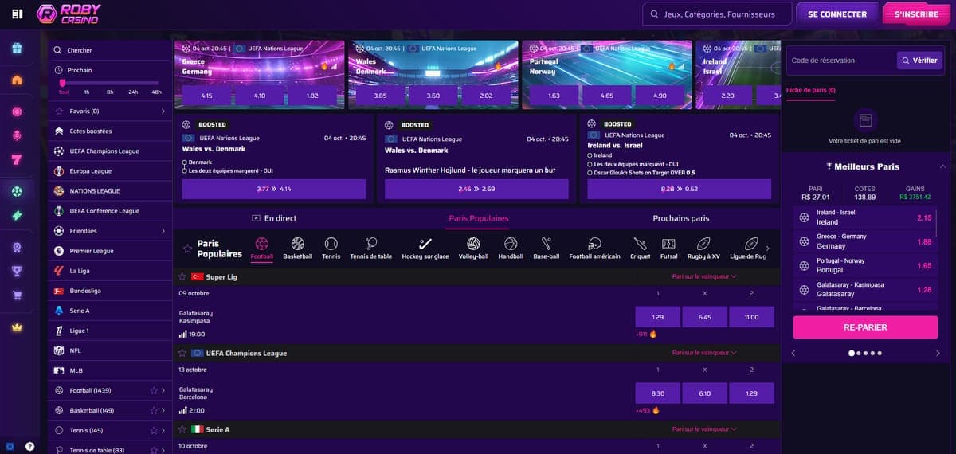Pick the 3.77 » 4.14 boosted odds button
This screenshot has height=454, width=956.
pyautogui.click(x=274, y=189)
